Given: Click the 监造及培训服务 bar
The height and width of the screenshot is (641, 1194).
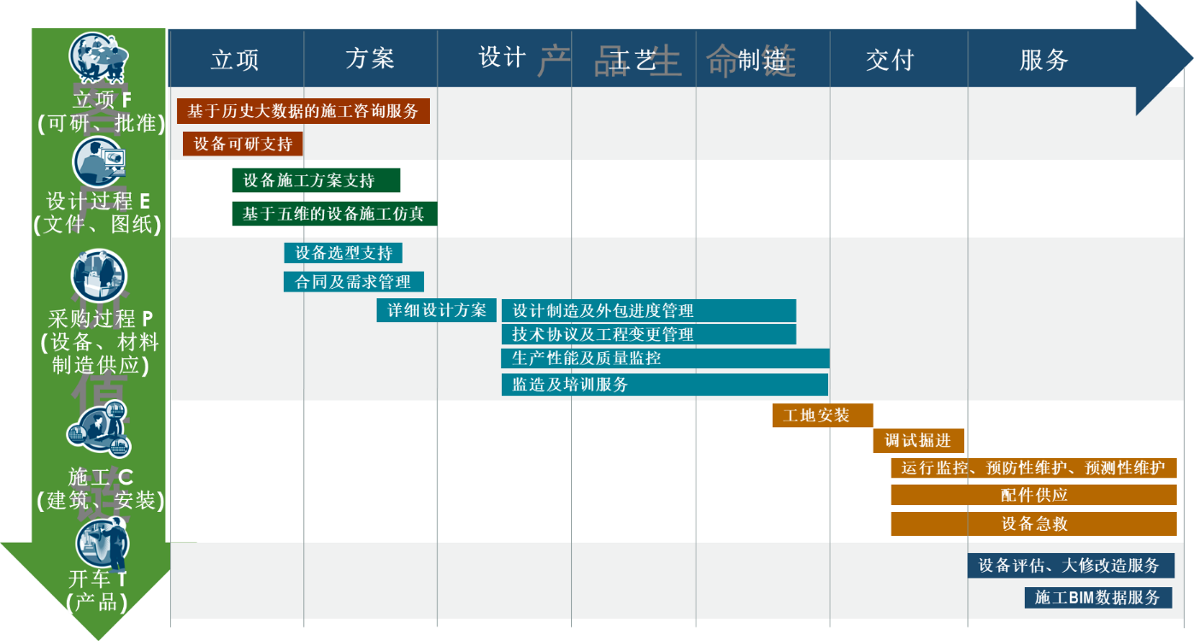Looking at the screenshot, I should tap(665, 385).
